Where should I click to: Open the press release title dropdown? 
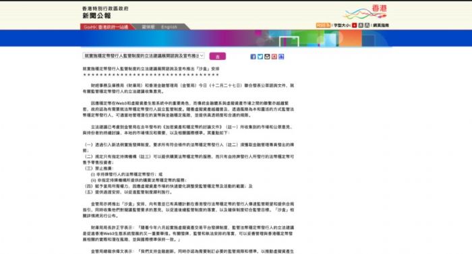click(x=144, y=56)
